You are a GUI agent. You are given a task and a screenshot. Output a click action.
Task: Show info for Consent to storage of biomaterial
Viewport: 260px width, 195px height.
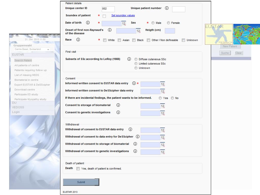pos(118,105)
